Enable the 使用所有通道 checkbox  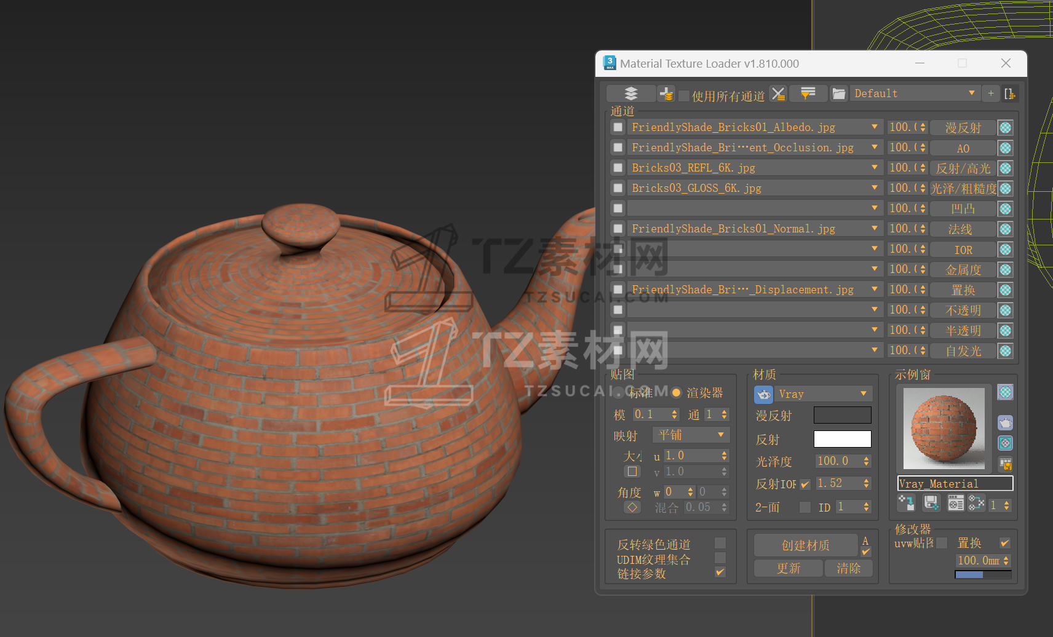coord(684,96)
